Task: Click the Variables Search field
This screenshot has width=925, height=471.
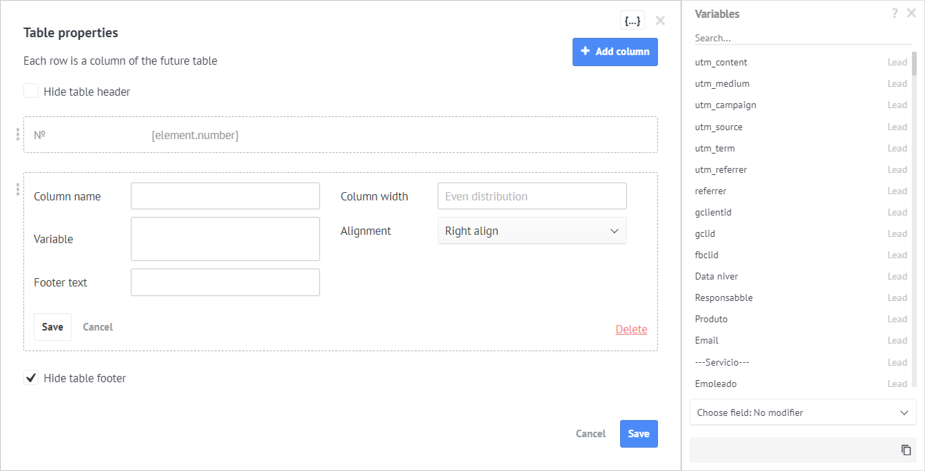Action: pyautogui.click(x=802, y=38)
